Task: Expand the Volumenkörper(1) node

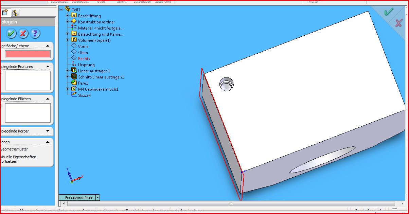Action: coord(68,40)
